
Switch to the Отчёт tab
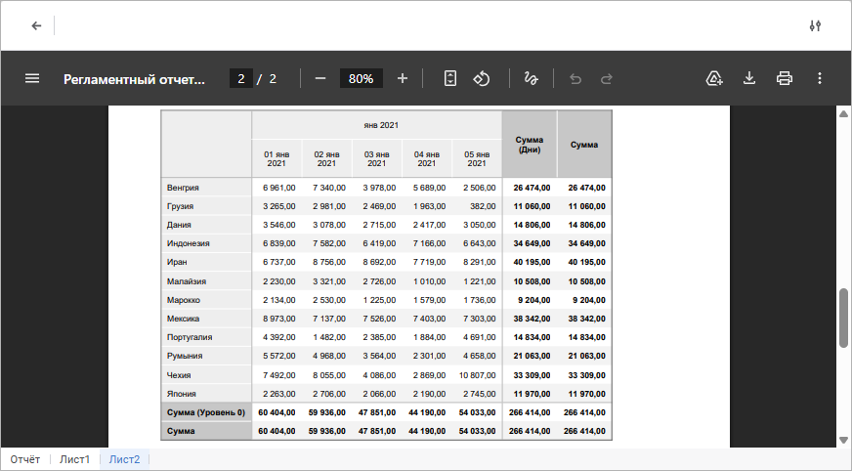(x=25, y=459)
